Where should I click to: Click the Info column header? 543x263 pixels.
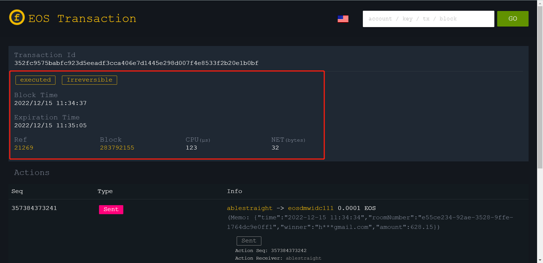[234, 191]
